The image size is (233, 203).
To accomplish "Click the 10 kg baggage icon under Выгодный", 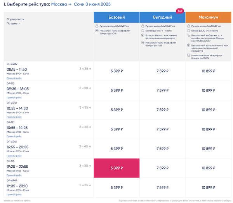I will (143, 30).
